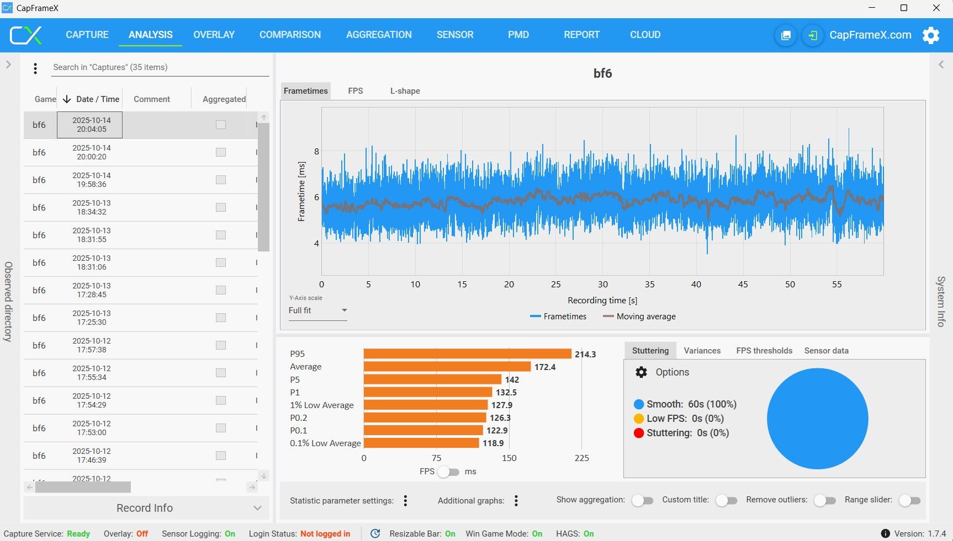Click the CapFrameX CX logo icon
Viewport: 953px width, 541px height.
(x=25, y=35)
